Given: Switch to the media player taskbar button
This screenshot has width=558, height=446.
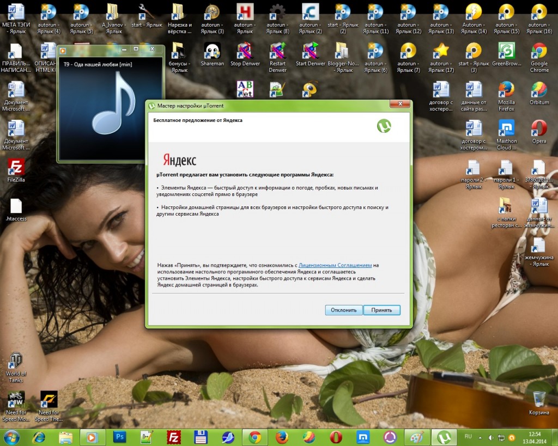Looking at the screenshot, I should pyautogui.click(x=92, y=437).
